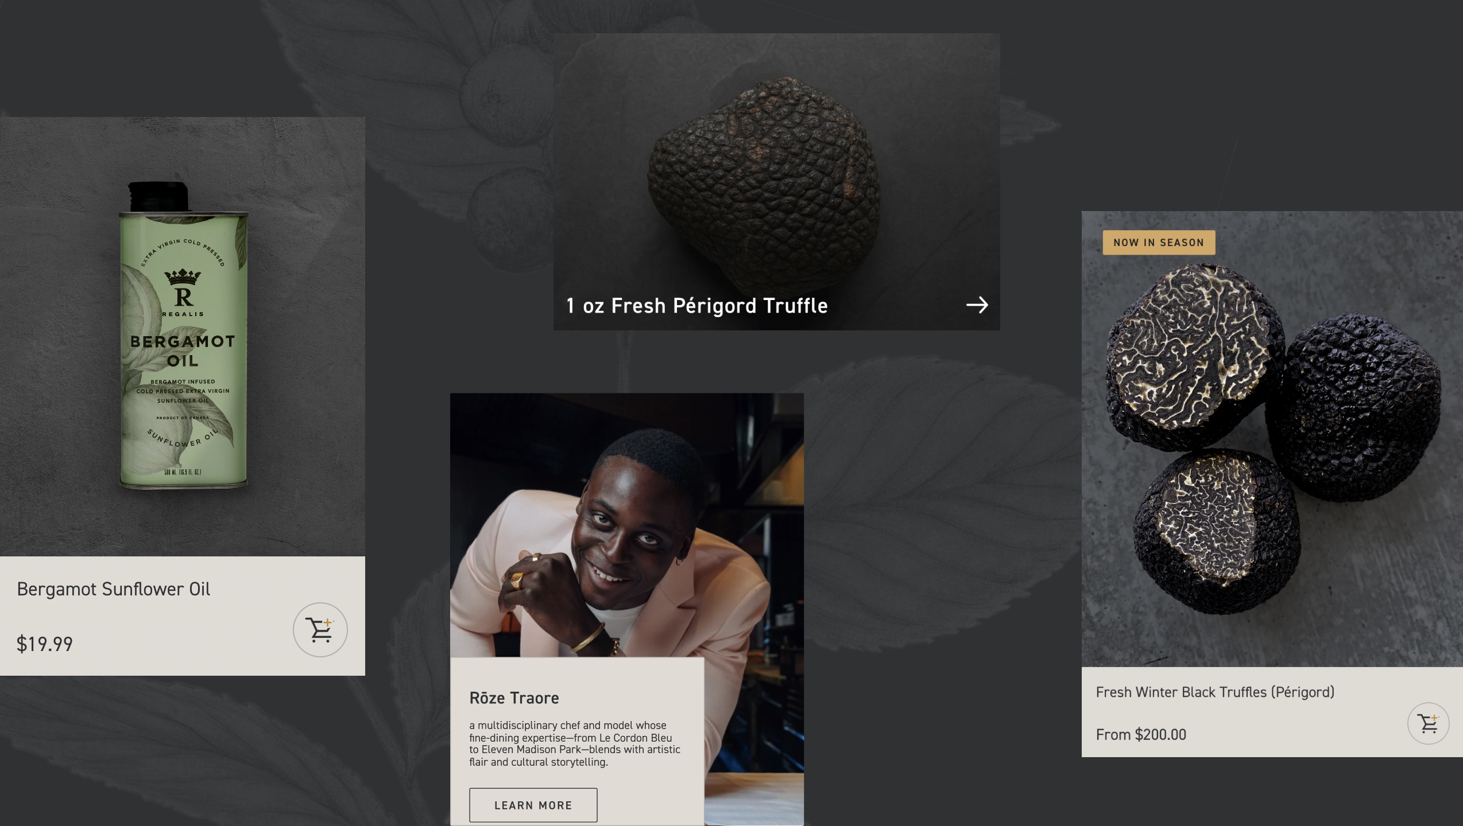Click the Now In Season badge
This screenshot has width=1463, height=826.
click(x=1159, y=243)
